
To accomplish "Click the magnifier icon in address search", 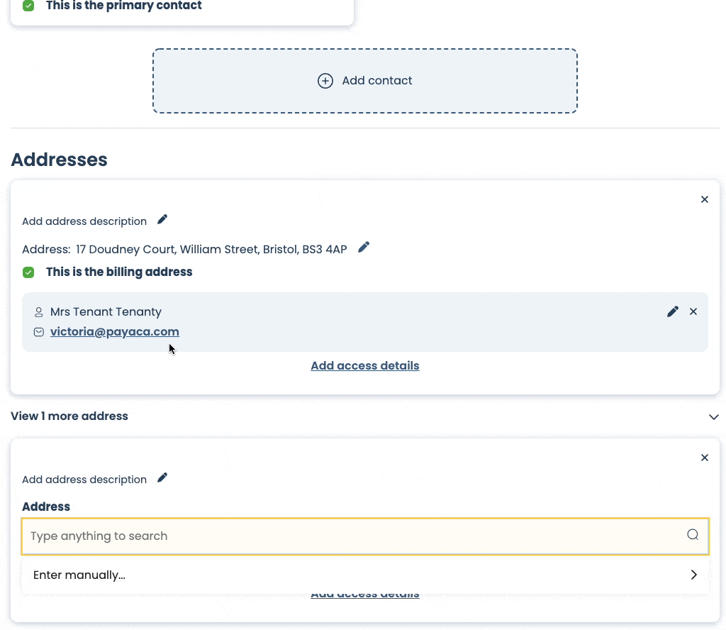I will [x=693, y=535].
